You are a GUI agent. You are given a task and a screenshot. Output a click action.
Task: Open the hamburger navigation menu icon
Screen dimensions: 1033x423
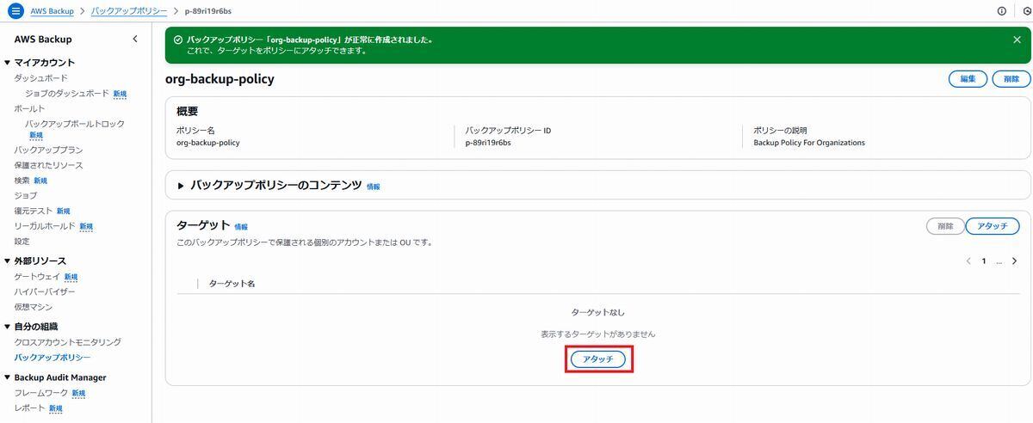[x=15, y=11]
